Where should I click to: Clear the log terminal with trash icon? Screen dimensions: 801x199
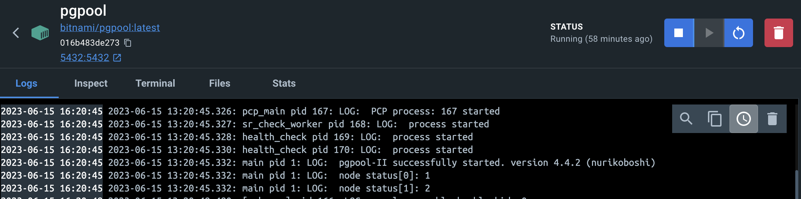pyautogui.click(x=772, y=119)
